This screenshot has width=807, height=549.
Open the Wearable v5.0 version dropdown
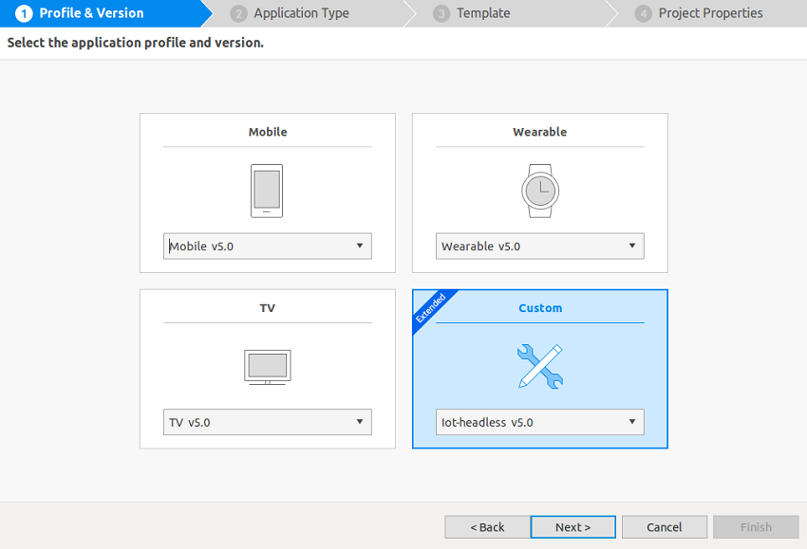(x=632, y=246)
